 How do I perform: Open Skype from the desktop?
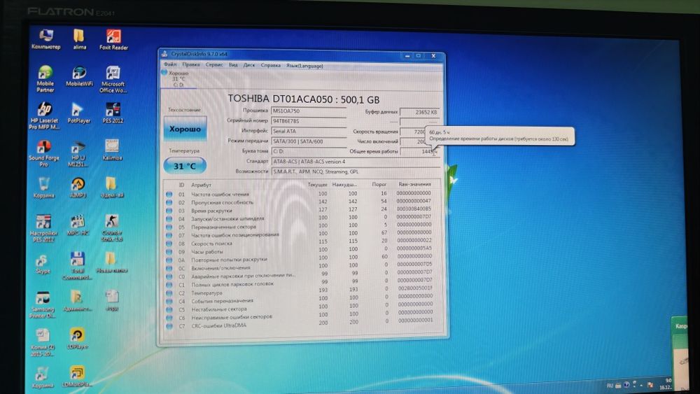tap(43, 263)
